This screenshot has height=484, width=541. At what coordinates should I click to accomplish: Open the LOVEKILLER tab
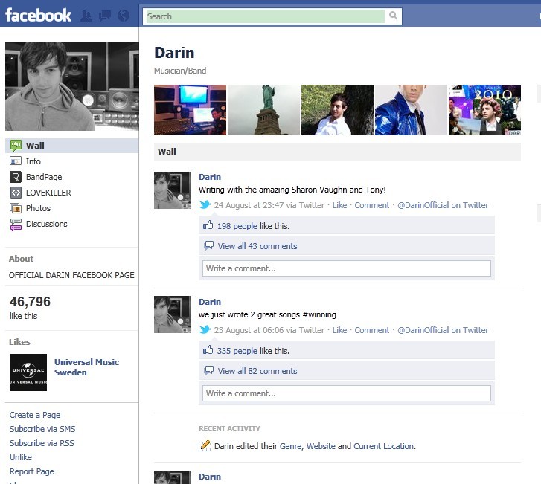(48, 193)
